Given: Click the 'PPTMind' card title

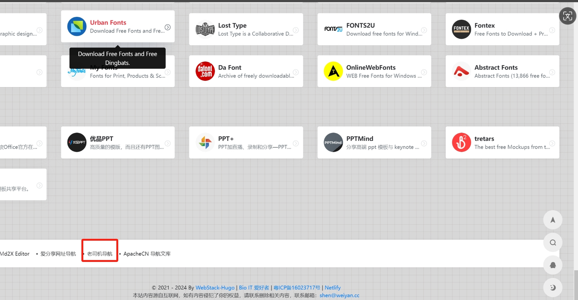Looking at the screenshot, I should 360,139.
